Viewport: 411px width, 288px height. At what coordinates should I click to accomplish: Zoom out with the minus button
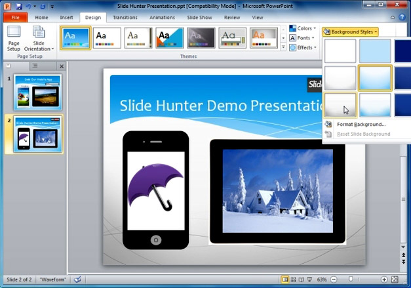pos(334,279)
